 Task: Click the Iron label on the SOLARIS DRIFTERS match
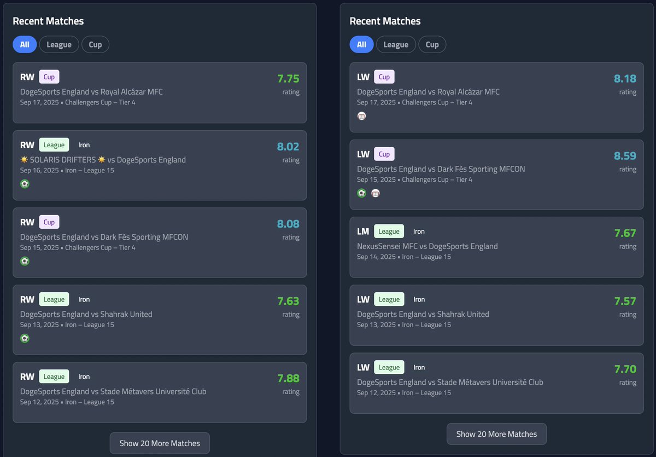tap(84, 145)
